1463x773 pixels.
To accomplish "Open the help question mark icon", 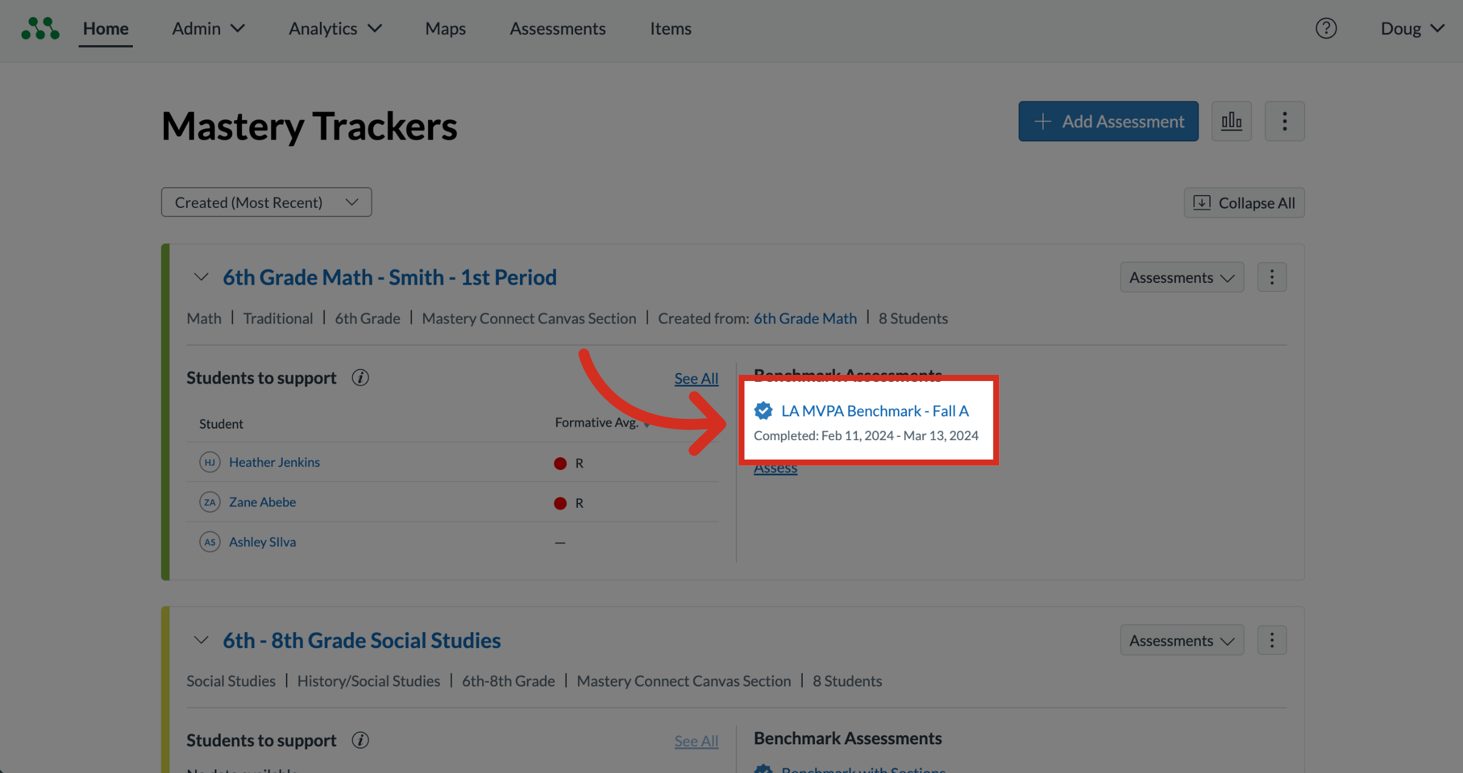I will (x=1326, y=28).
